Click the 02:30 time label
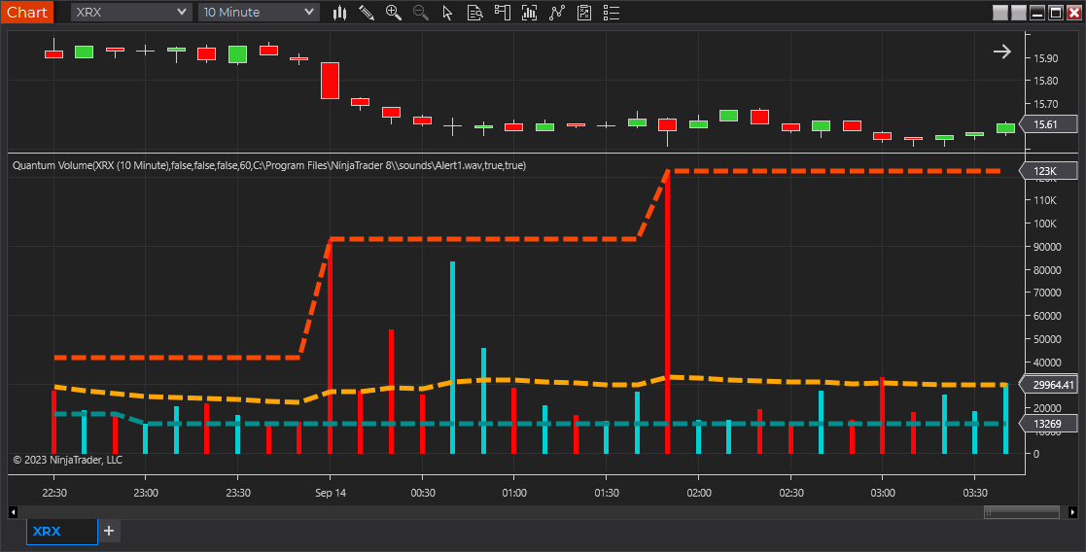Screen dimensions: 1086x552 [791, 493]
